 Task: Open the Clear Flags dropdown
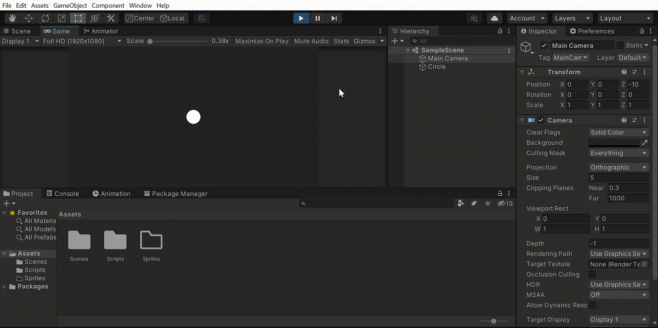click(x=619, y=132)
